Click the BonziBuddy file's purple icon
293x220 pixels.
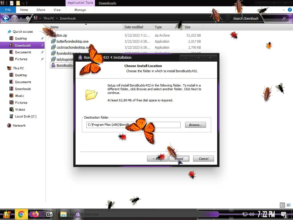coord(53,65)
